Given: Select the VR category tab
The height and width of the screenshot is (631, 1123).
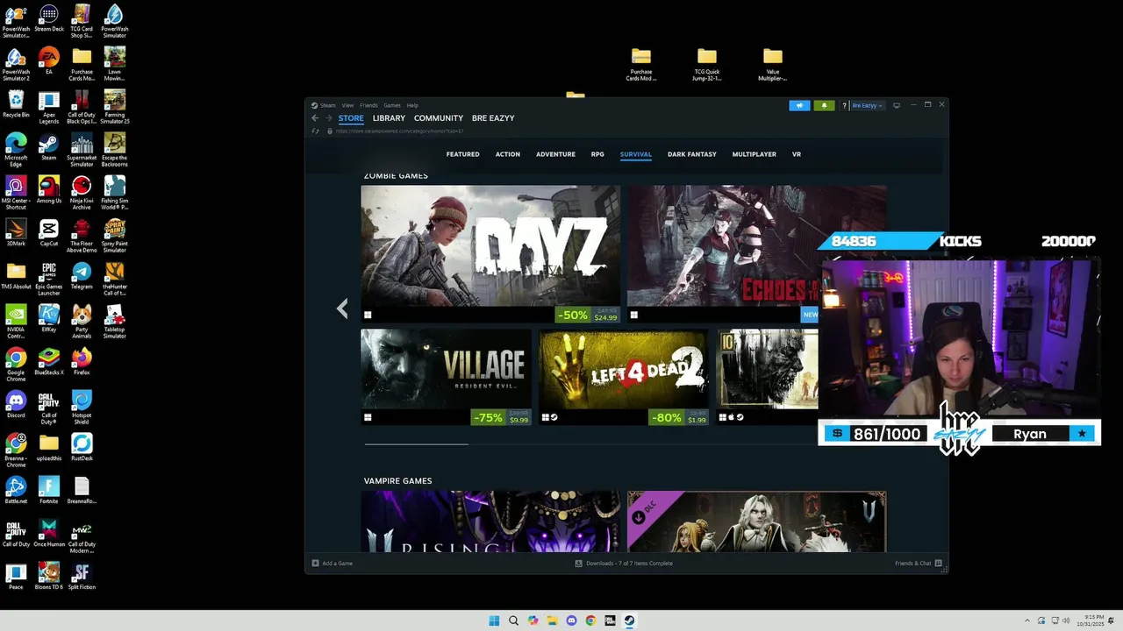Looking at the screenshot, I should coord(797,154).
